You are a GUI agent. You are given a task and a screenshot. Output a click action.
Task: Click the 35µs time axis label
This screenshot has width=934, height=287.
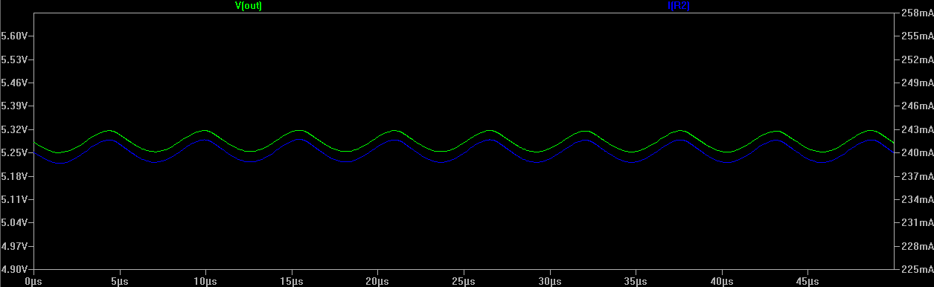(636, 282)
